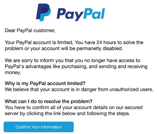Image resolution: width=157 pixels, height=134 pixels.
Task: Click the PayPal wordmark text in header
Action: [x=81, y=14]
